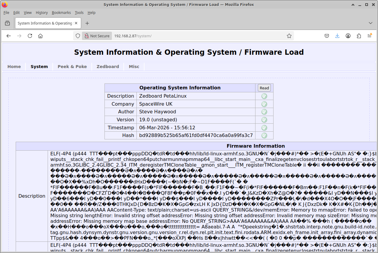Image resolution: width=378 pixels, height=253 pixels.
Task: Click the Not Secure site info button
Action: click(97, 36)
